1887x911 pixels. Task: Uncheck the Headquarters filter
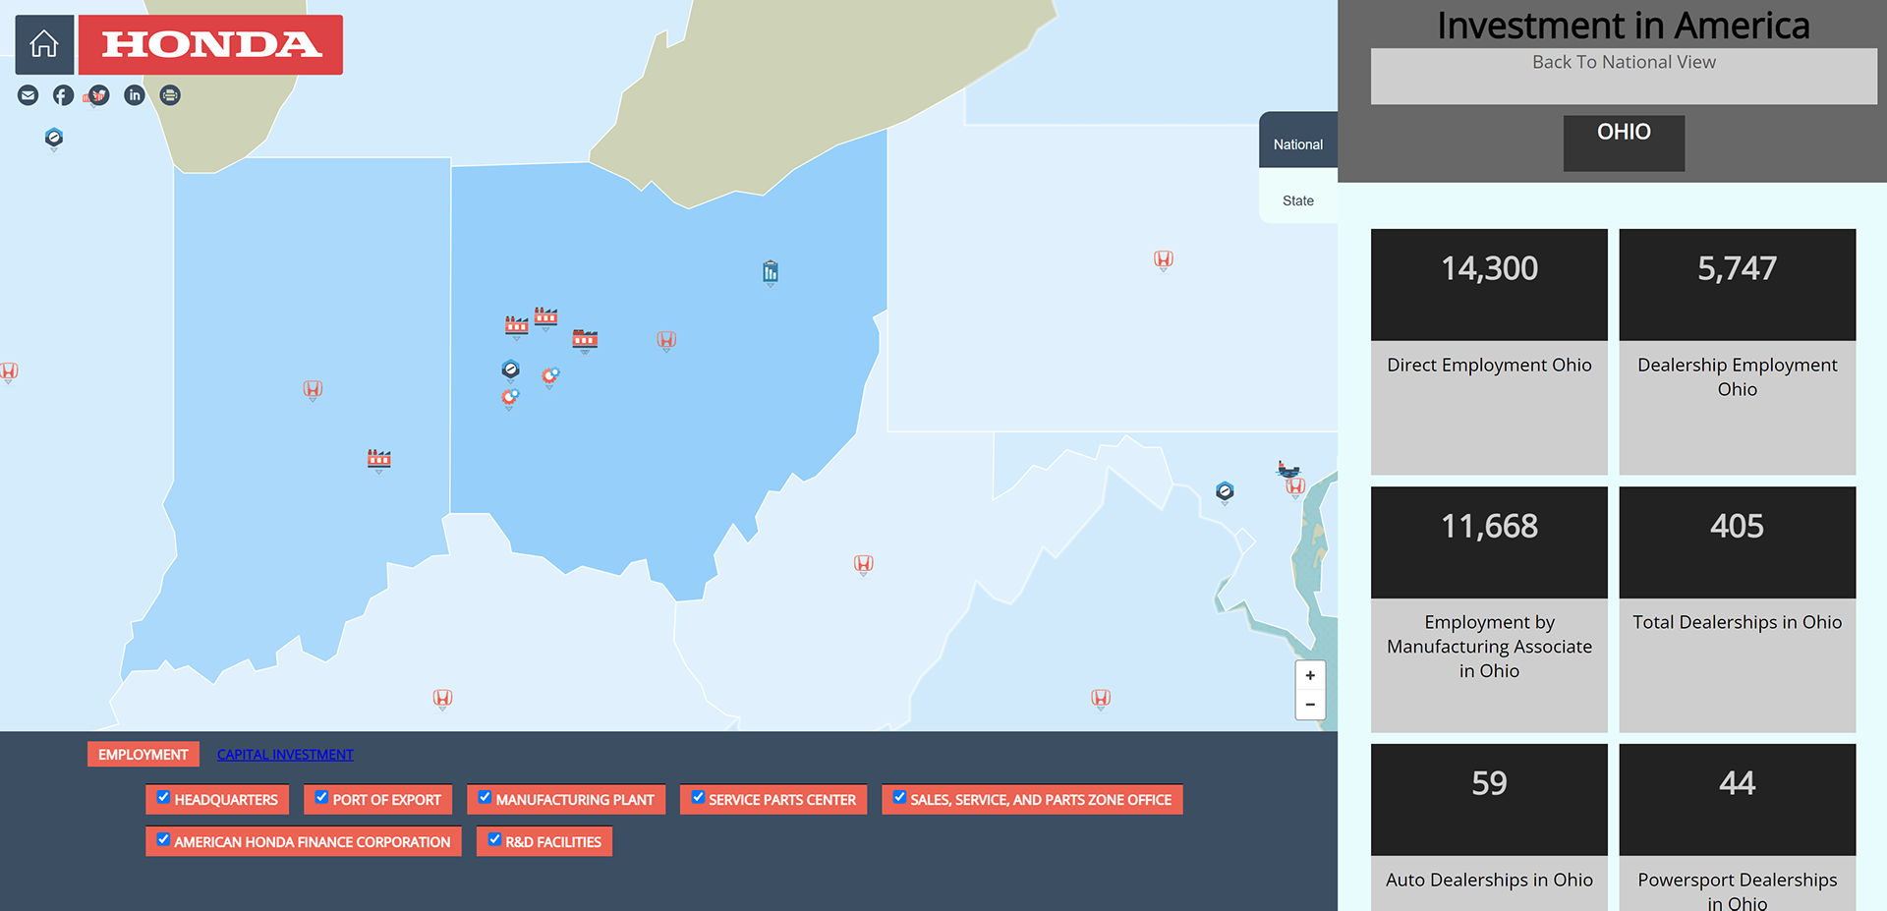[164, 797]
